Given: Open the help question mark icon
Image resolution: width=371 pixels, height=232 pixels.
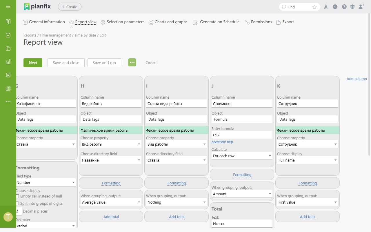Looking at the screenshot, I should point(344,7).
